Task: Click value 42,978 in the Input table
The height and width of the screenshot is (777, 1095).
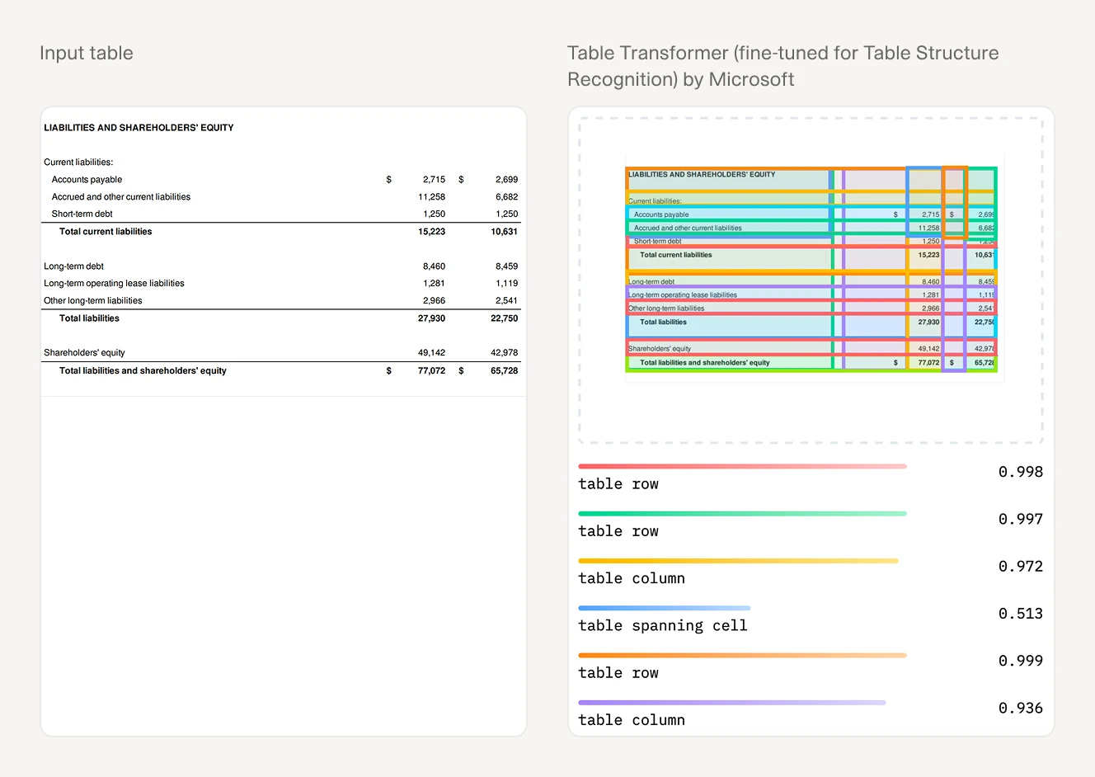Action: (505, 352)
